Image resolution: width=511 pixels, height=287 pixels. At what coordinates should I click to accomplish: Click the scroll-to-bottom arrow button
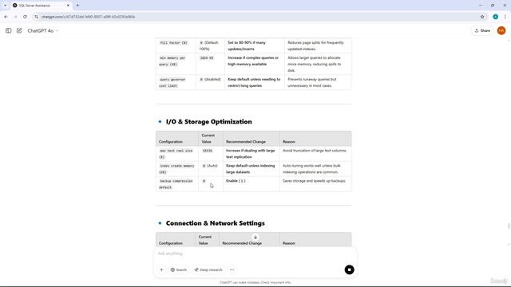click(255, 237)
